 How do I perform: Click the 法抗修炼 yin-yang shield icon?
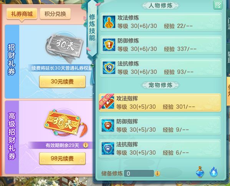point(109,68)
